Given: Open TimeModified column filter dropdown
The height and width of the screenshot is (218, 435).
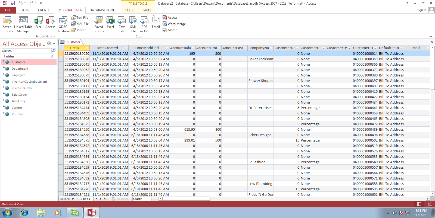Looking at the screenshot, I should 167,48.
